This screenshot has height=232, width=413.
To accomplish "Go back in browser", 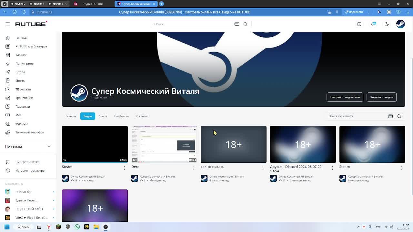I will 5,12.
